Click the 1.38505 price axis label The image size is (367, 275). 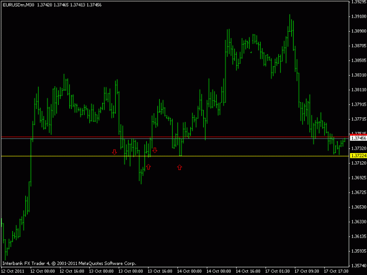pos(359,60)
